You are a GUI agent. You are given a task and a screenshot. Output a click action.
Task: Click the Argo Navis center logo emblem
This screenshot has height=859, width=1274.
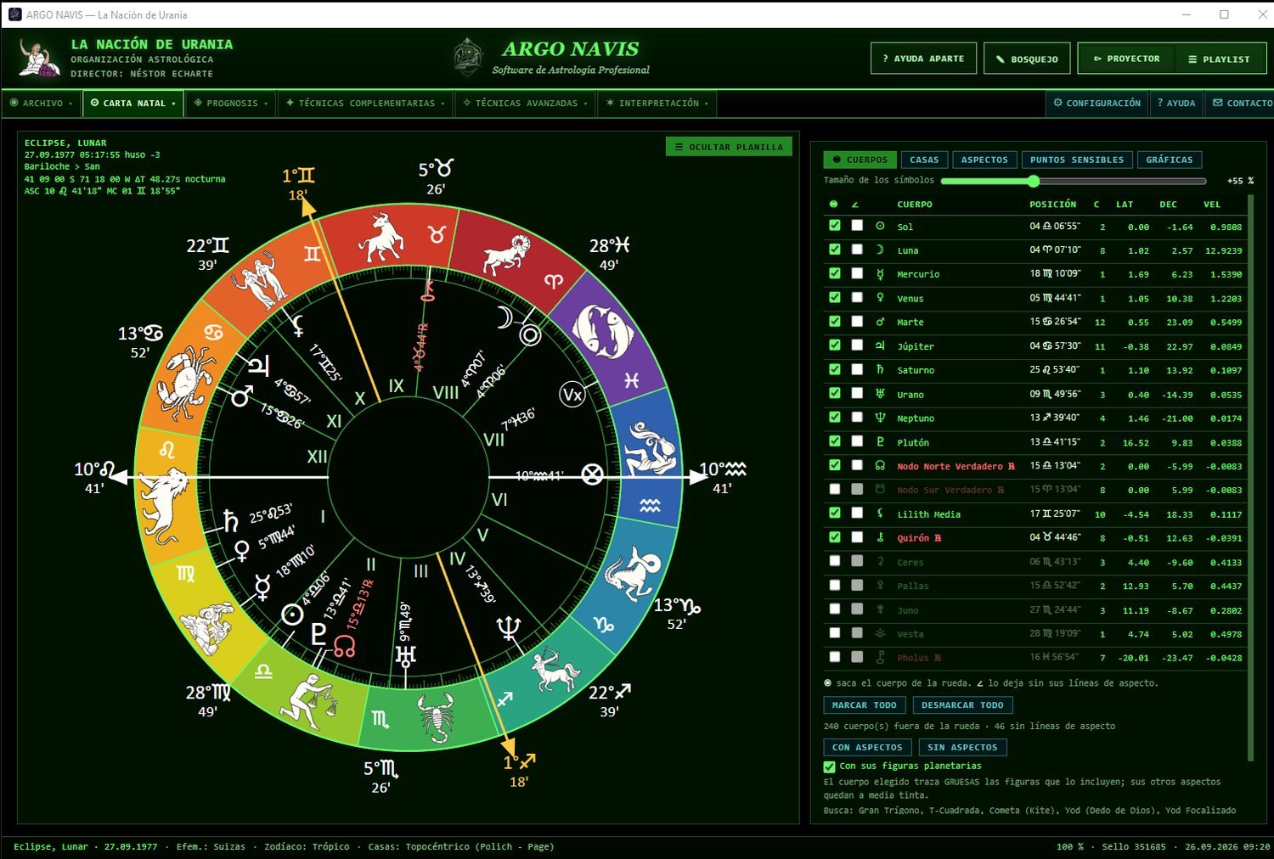coord(468,57)
